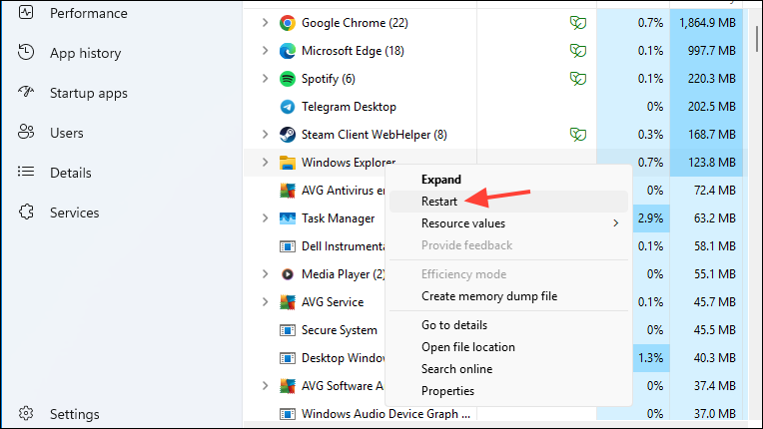Click the Dell Instrumentation process icon
This screenshot has width=763, height=429.
click(287, 246)
